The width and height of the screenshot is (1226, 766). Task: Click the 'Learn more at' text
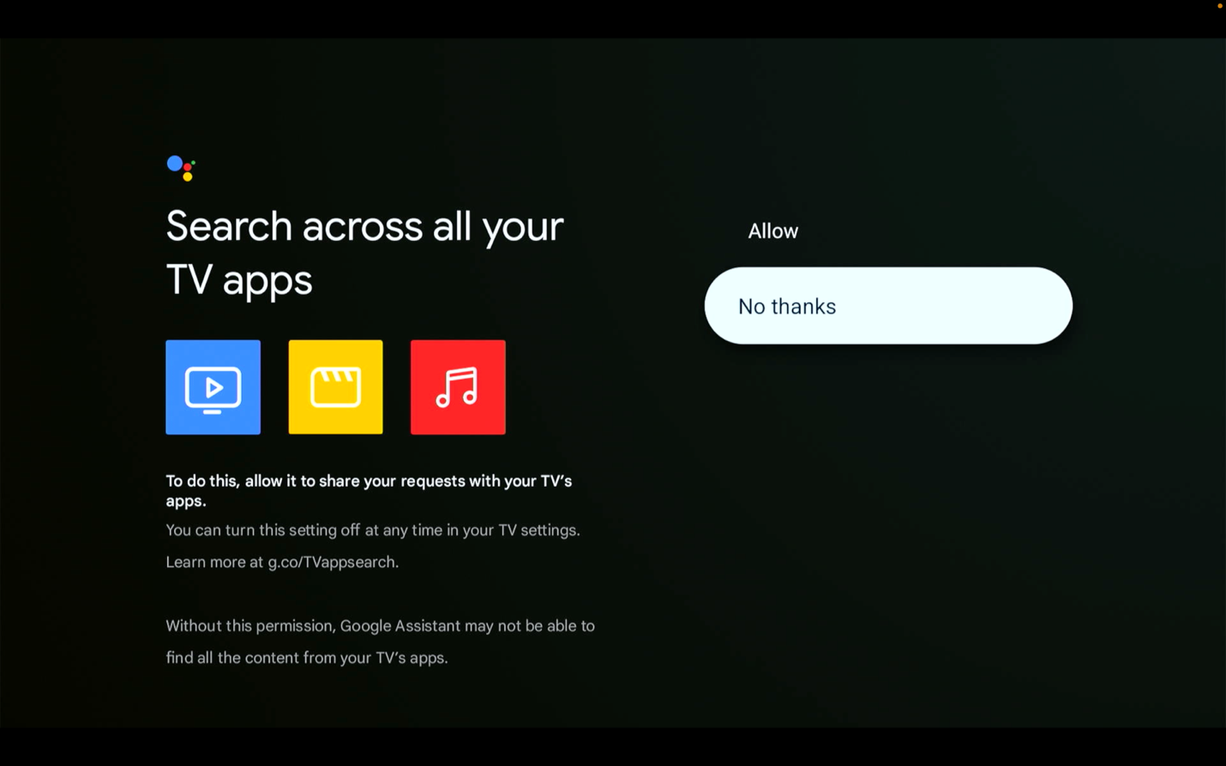coord(214,562)
